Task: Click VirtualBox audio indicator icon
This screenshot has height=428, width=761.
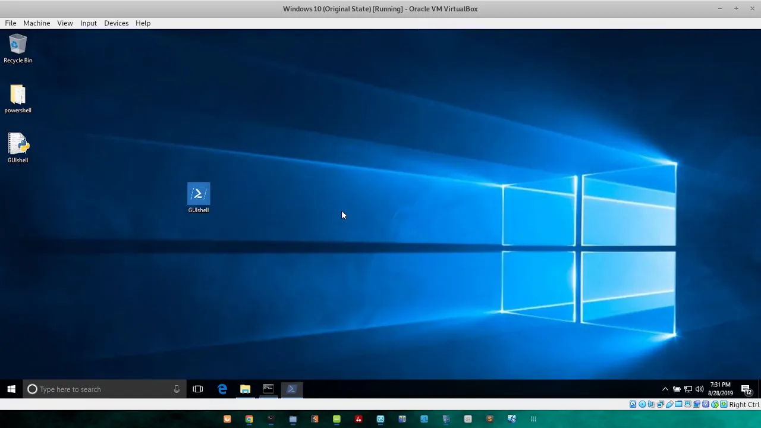Action: click(651, 404)
